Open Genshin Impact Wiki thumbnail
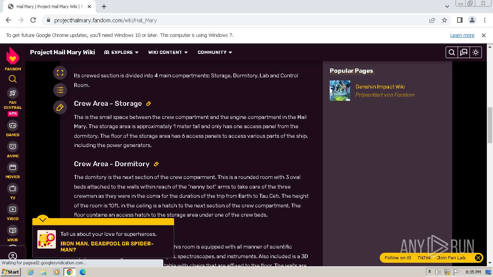 340,90
